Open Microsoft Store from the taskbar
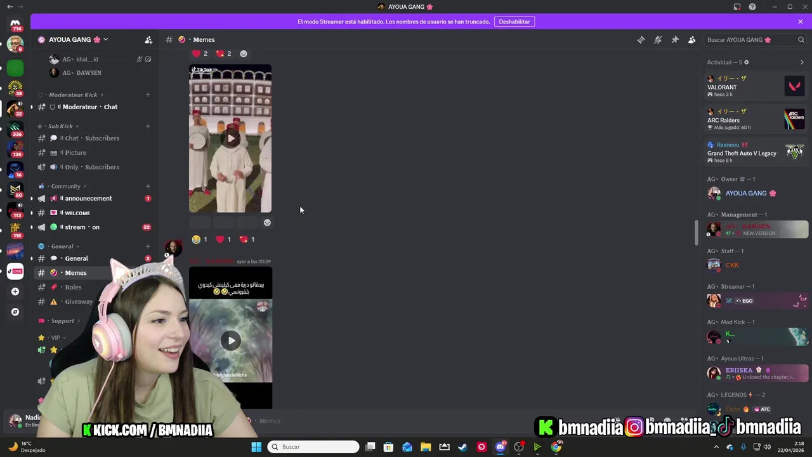 (389, 447)
